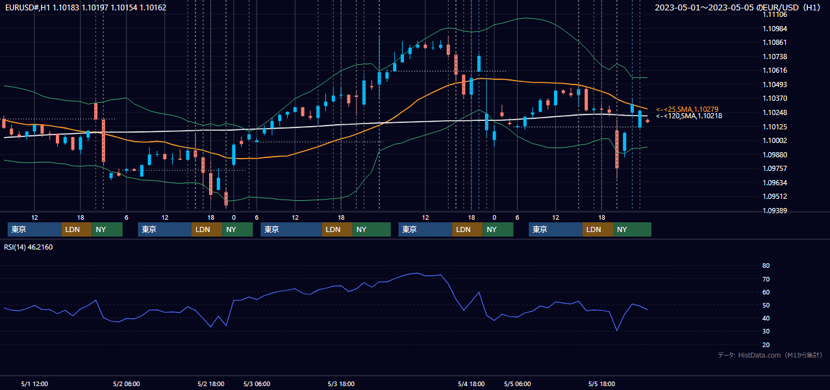Click price axis value 1.10248
Screen dimensions: 830x390
pos(775,112)
